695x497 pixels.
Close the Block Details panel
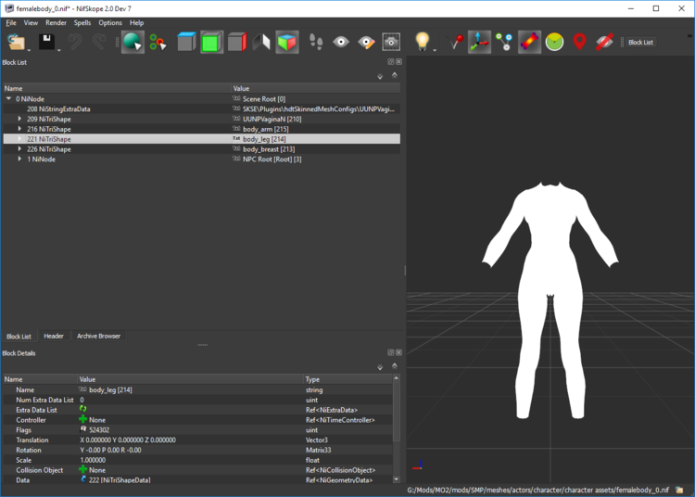398,352
